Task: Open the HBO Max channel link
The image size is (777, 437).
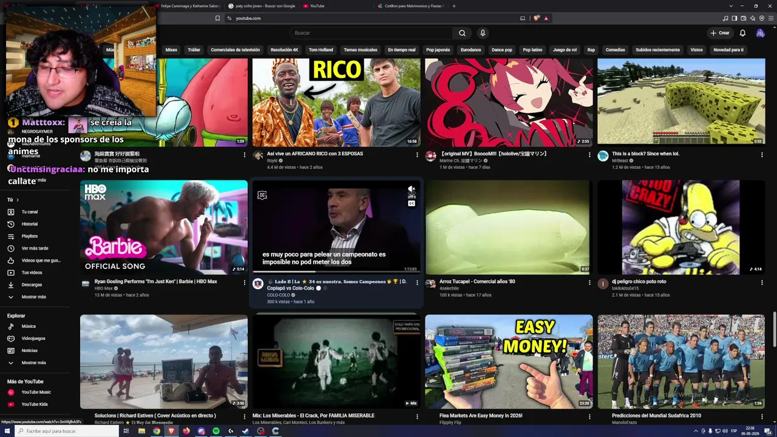Action: click(x=103, y=288)
